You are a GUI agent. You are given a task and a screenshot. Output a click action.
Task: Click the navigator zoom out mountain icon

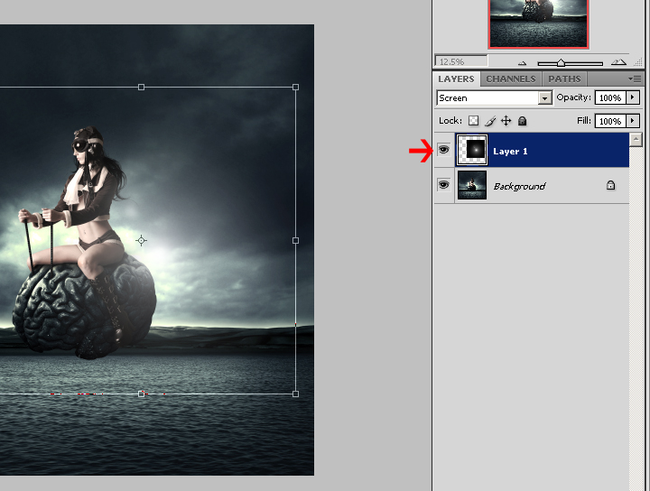tap(522, 62)
